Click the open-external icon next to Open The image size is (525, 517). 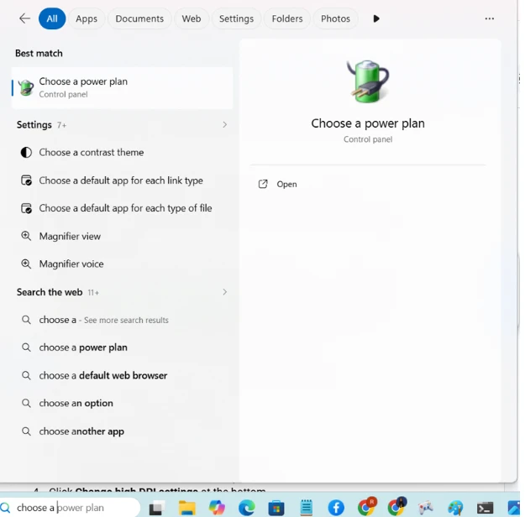[263, 184]
